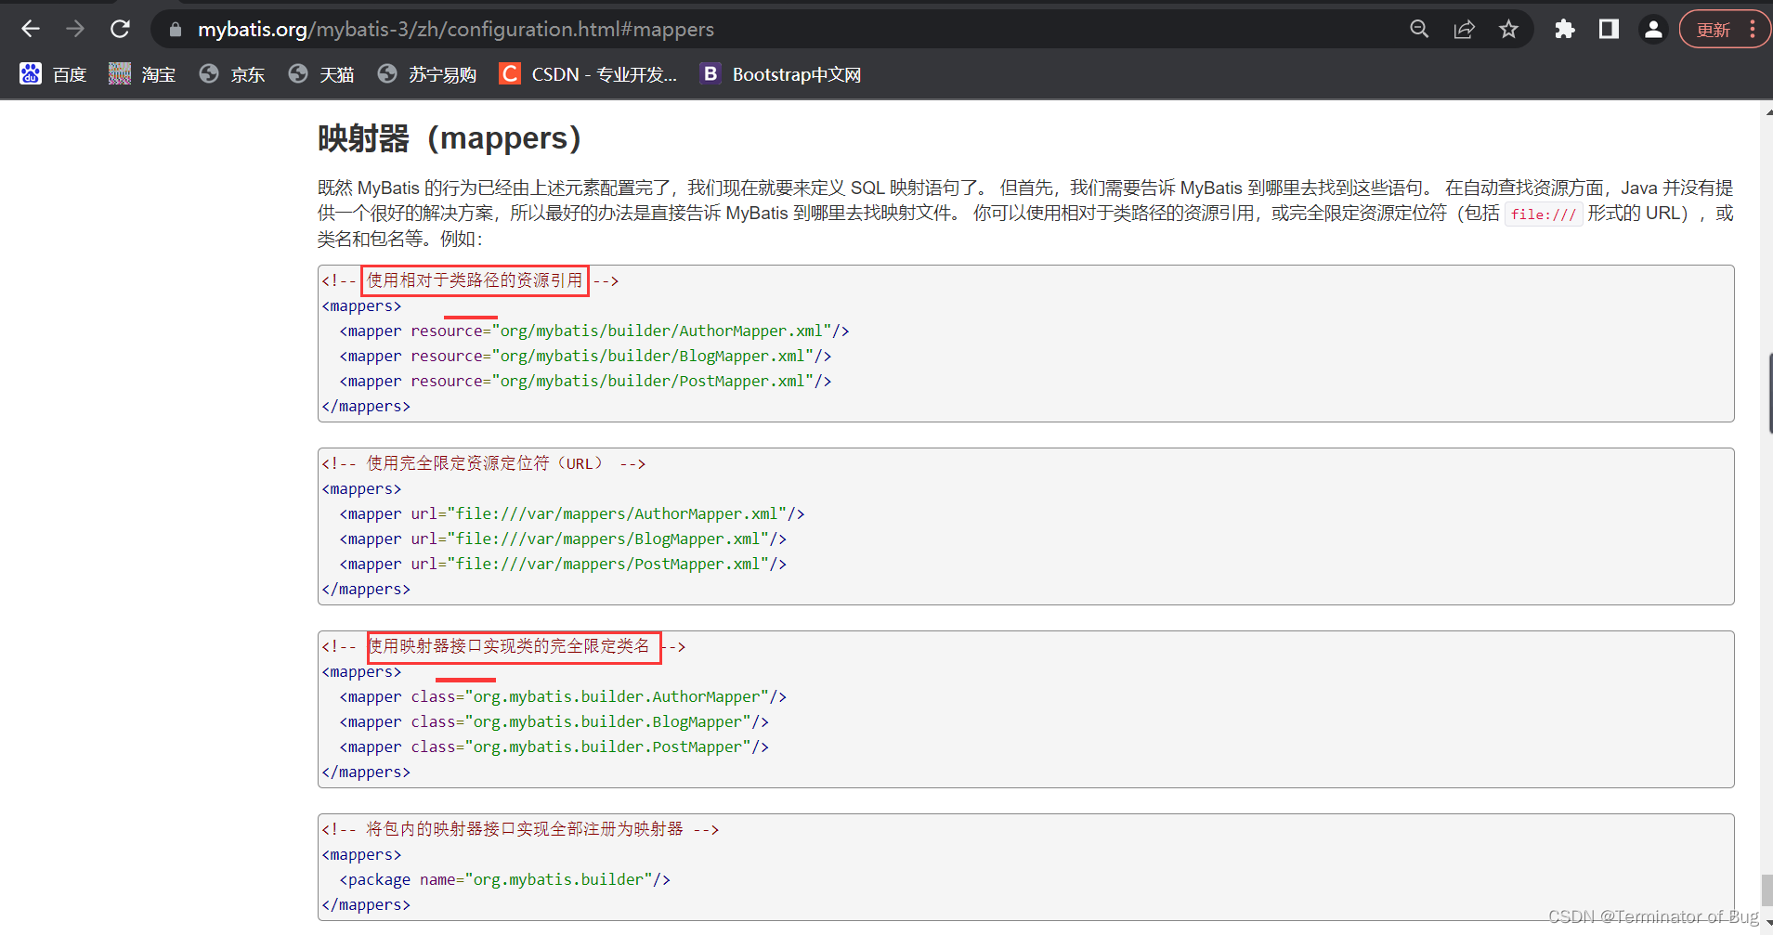Click the file:/// inline code text
The image size is (1773, 935).
click(x=1543, y=214)
